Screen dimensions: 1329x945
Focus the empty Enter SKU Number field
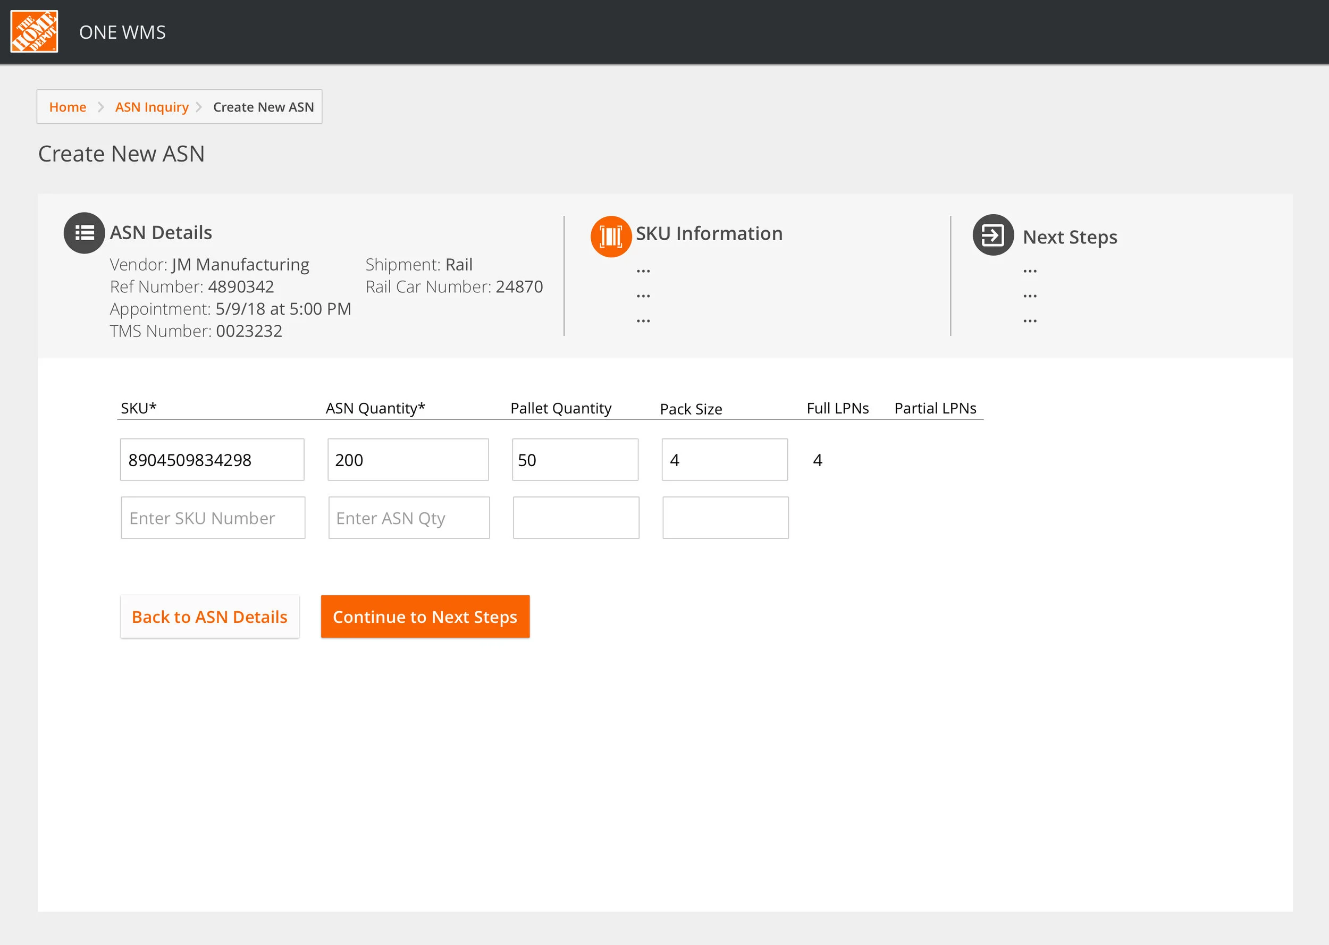tap(213, 517)
